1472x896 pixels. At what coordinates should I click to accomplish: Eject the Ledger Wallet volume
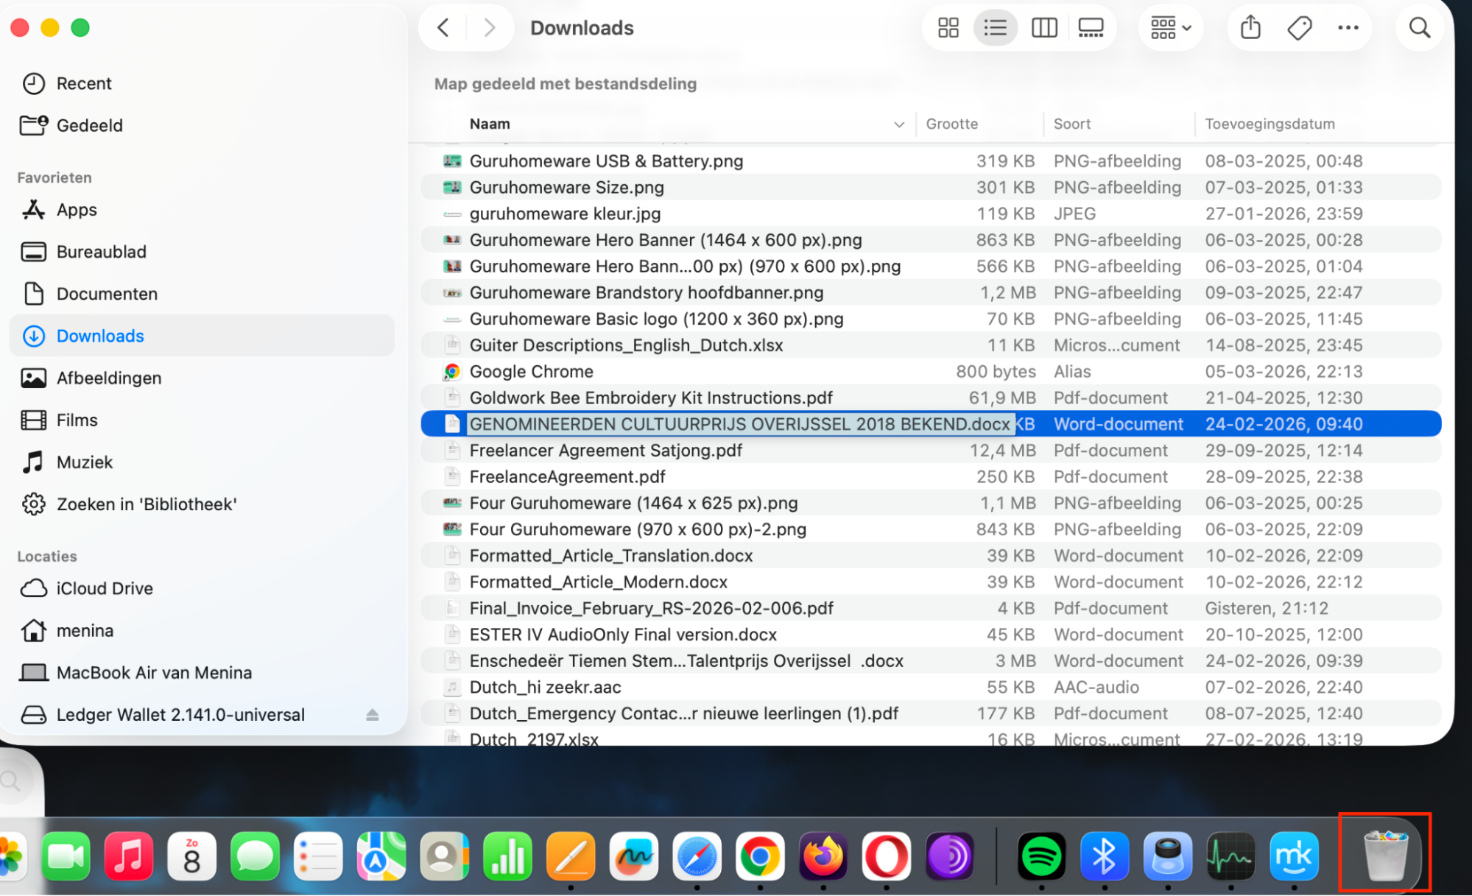point(372,714)
